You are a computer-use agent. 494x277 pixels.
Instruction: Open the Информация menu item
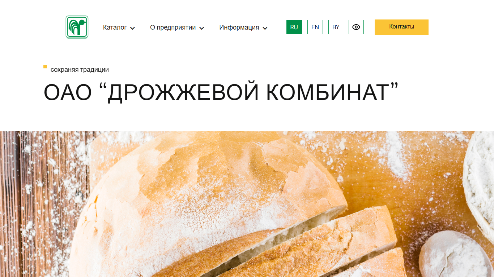coord(239,27)
